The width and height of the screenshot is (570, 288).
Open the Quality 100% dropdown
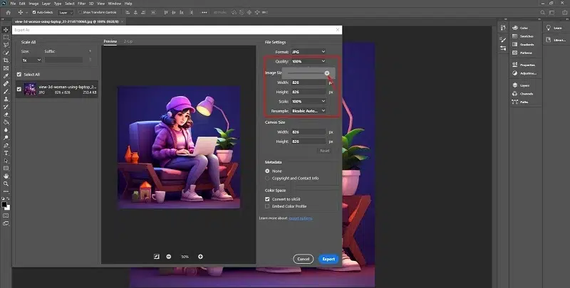point(309,61)
